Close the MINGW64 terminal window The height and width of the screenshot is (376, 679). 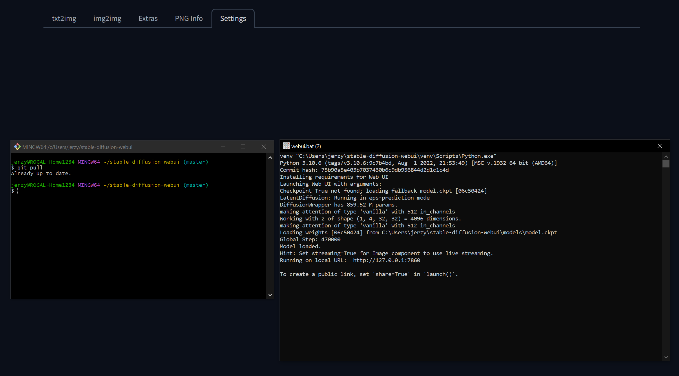coord(264,147)
